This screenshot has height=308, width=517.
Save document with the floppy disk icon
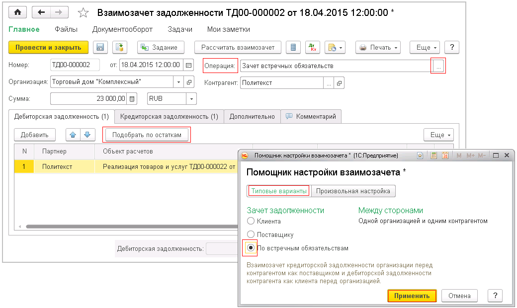pos(100,47)
